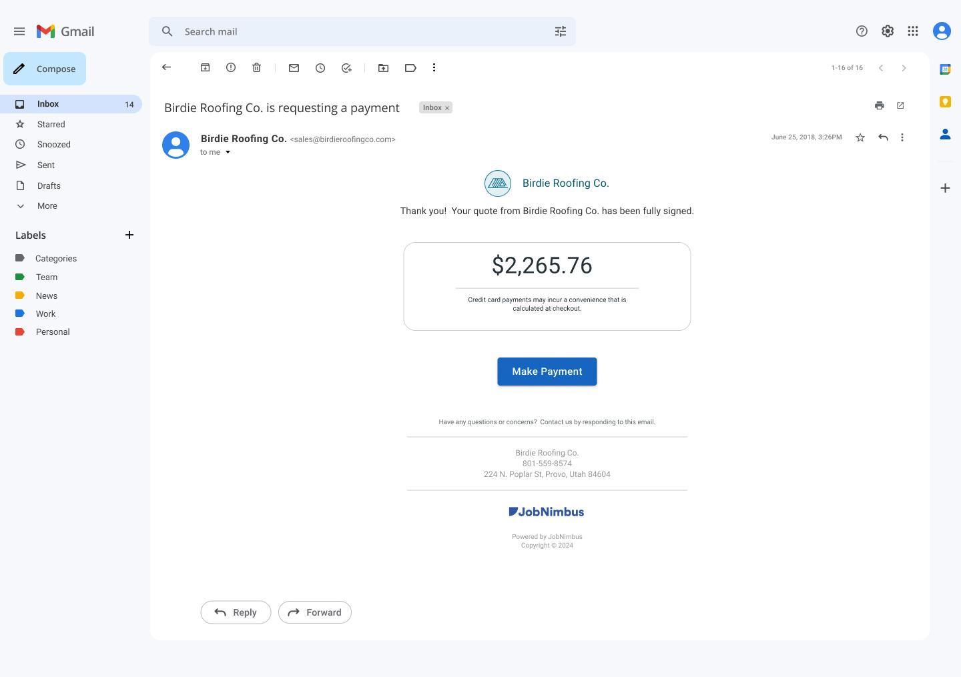Click the date June 25, 2018, 3:26PM
This screenshot has height=677, width=961.
pyautogui.click(x=807, y=137)
